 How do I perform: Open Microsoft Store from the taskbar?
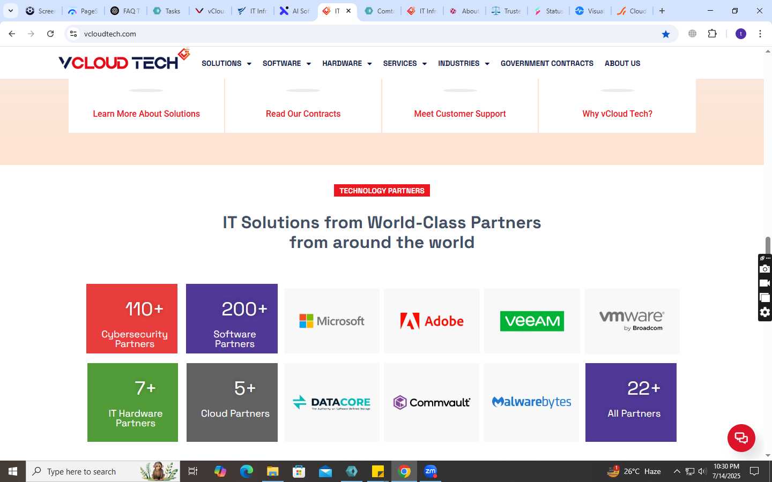coord(299,471)
